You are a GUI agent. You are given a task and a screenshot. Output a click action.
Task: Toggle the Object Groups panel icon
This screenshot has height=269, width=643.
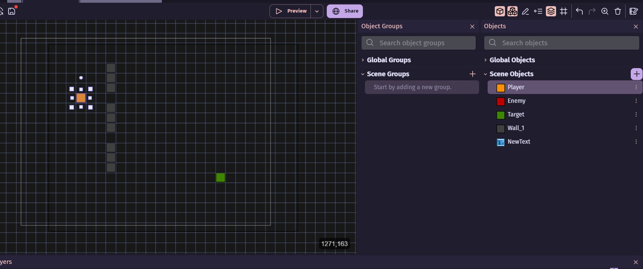[x=512, y=11]
